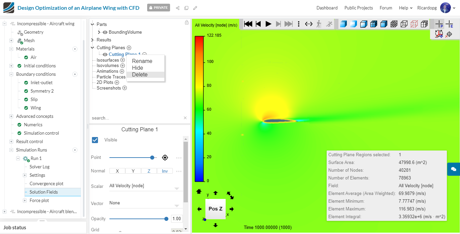This screenshot has height=234, width=460.
Task: Add a Screenshot with its plus icon
Action: tap(125, 88)
